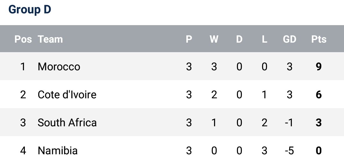Click the L column header
The image size is (344, 167).
point(264,39)
